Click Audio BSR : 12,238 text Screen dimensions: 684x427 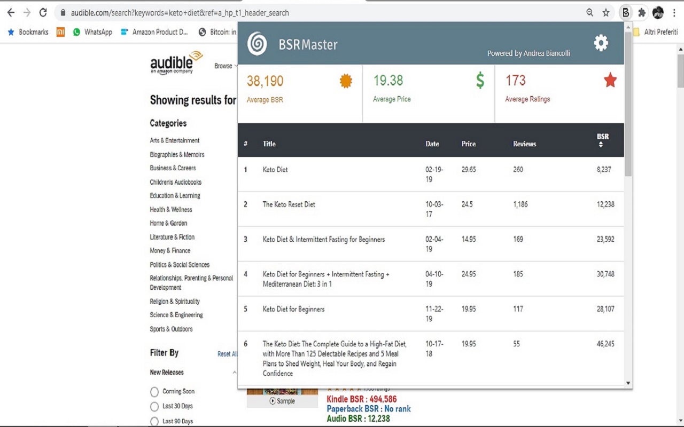click(x=359, y=419)
